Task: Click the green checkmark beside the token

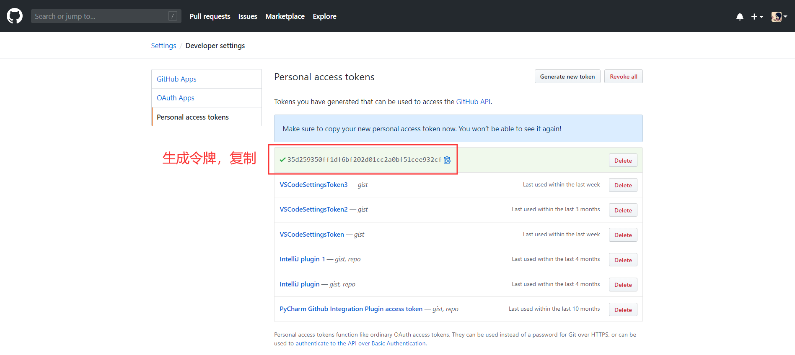Action: pyautogui.click(x=282, y=160)
